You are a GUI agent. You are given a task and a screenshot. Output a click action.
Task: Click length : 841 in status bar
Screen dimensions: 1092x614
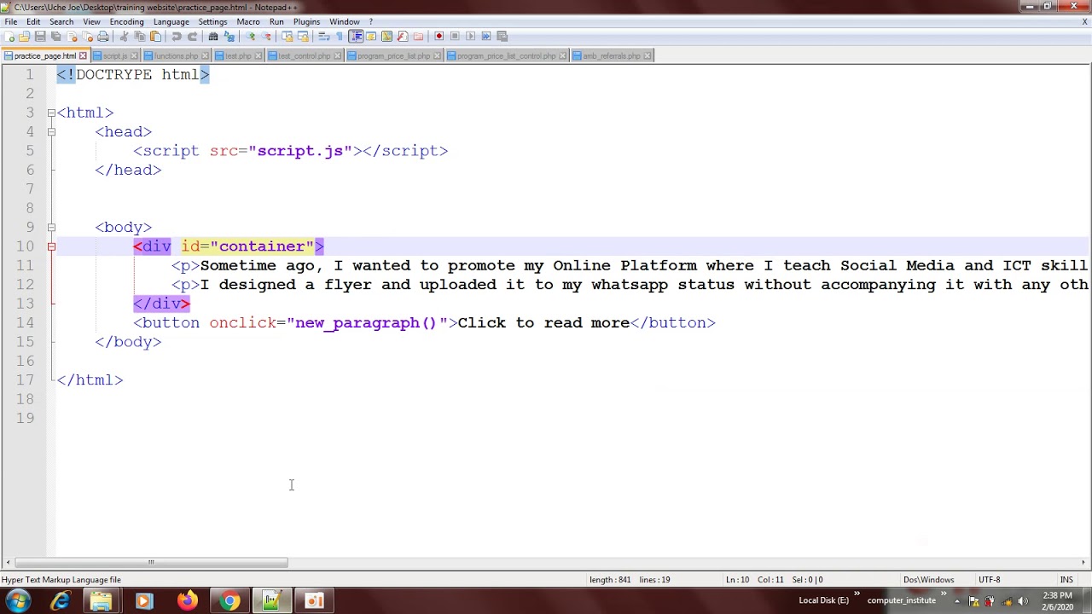point(610,580)
